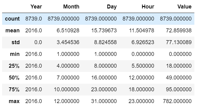Click the Month column header

(71, 7)
